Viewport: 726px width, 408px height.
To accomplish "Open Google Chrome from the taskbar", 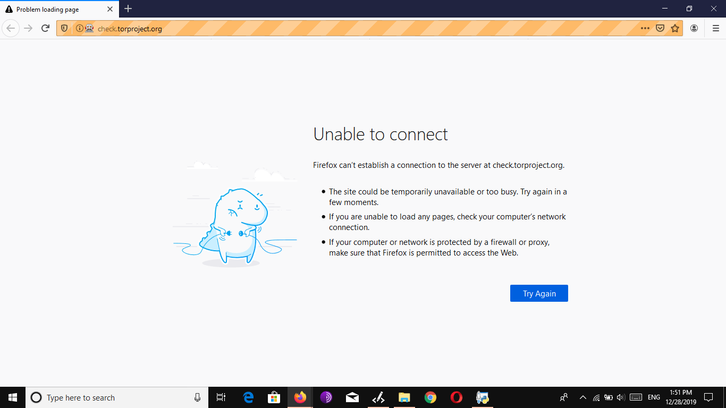I will [x=430, y=397].
